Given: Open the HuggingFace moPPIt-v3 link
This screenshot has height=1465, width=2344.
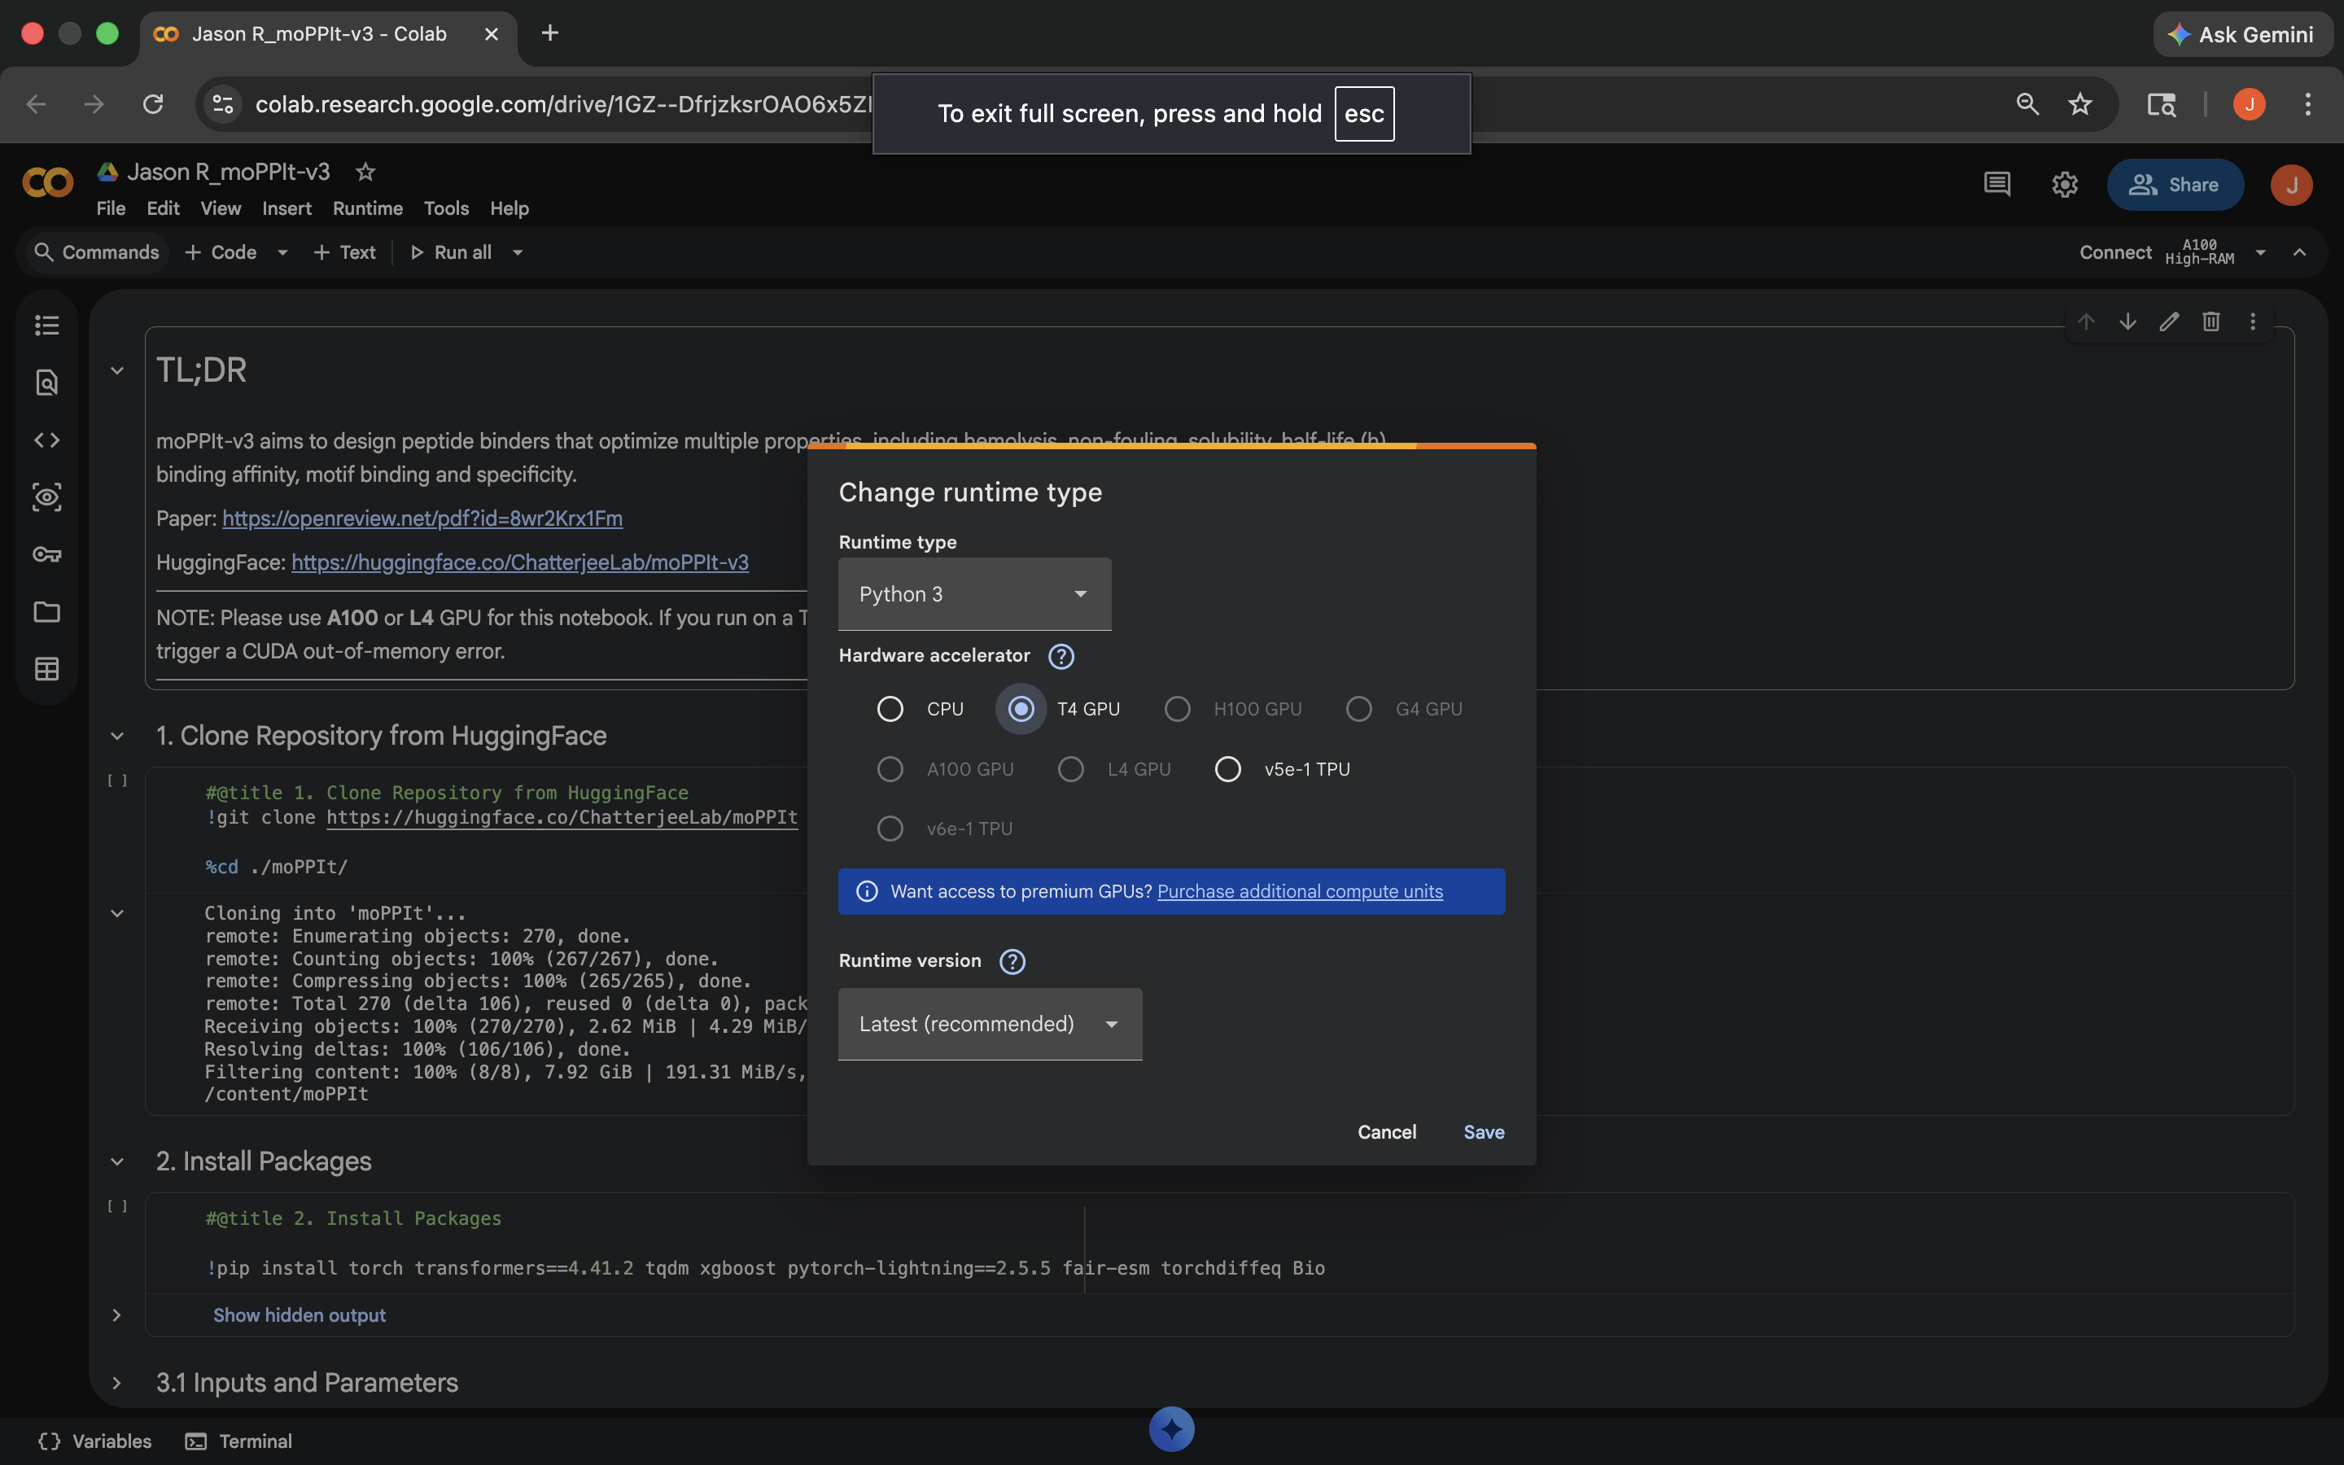Looking at the screenshot, I should (520, 562).
